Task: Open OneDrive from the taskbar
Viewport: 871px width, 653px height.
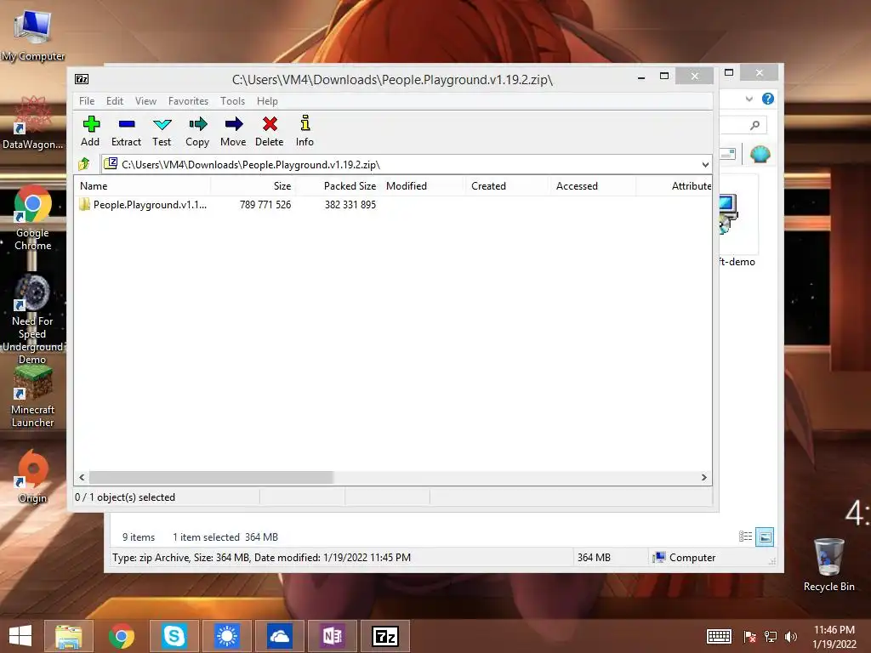Action: [279, 636]
